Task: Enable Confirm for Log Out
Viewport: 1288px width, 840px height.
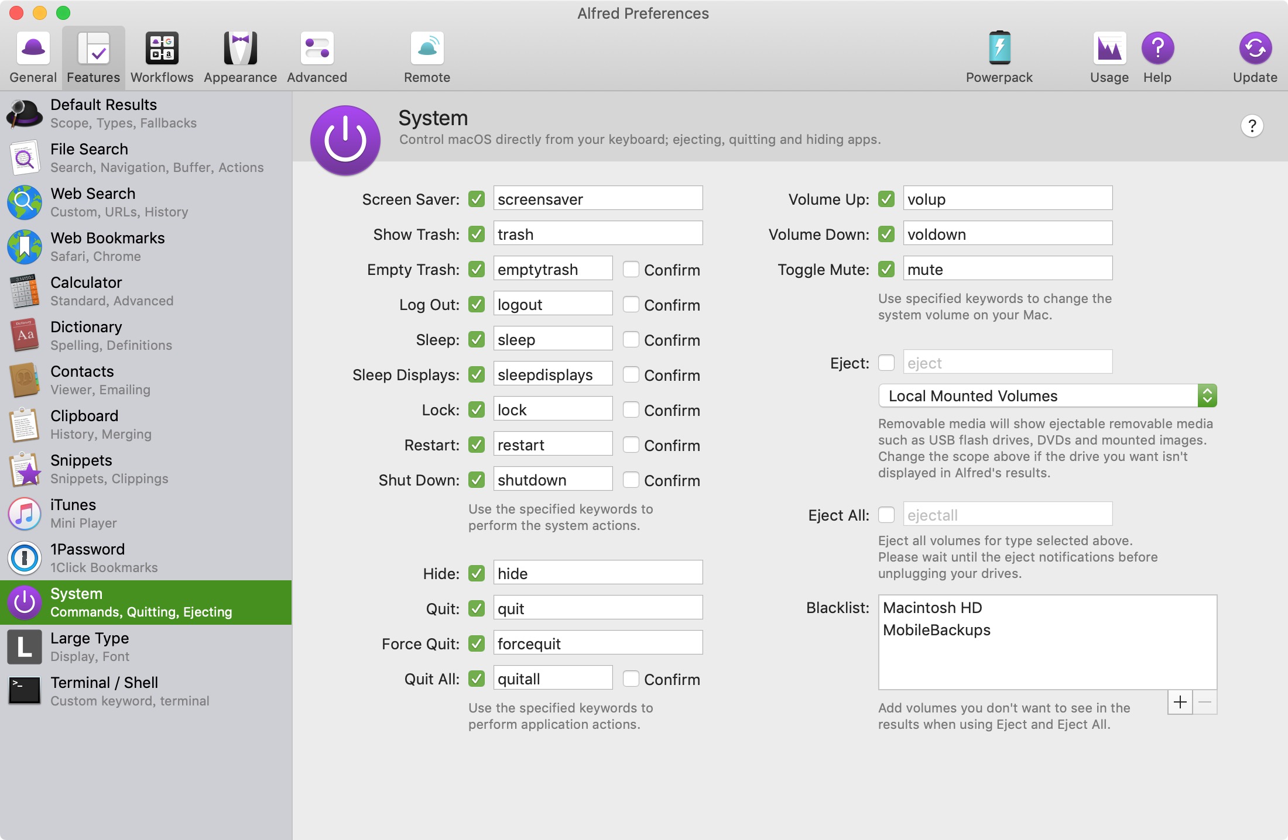Action: click(631, 304)
